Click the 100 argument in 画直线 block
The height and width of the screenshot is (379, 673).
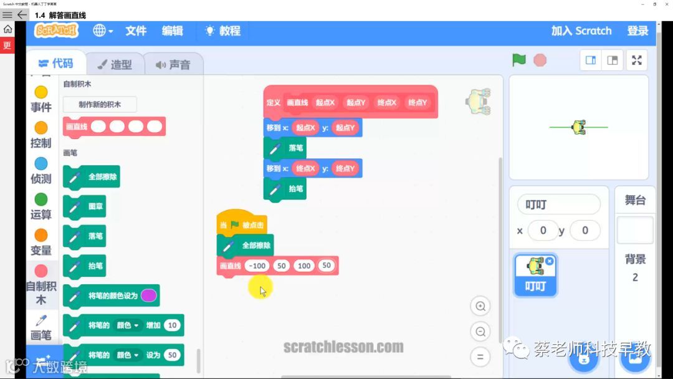304,266
